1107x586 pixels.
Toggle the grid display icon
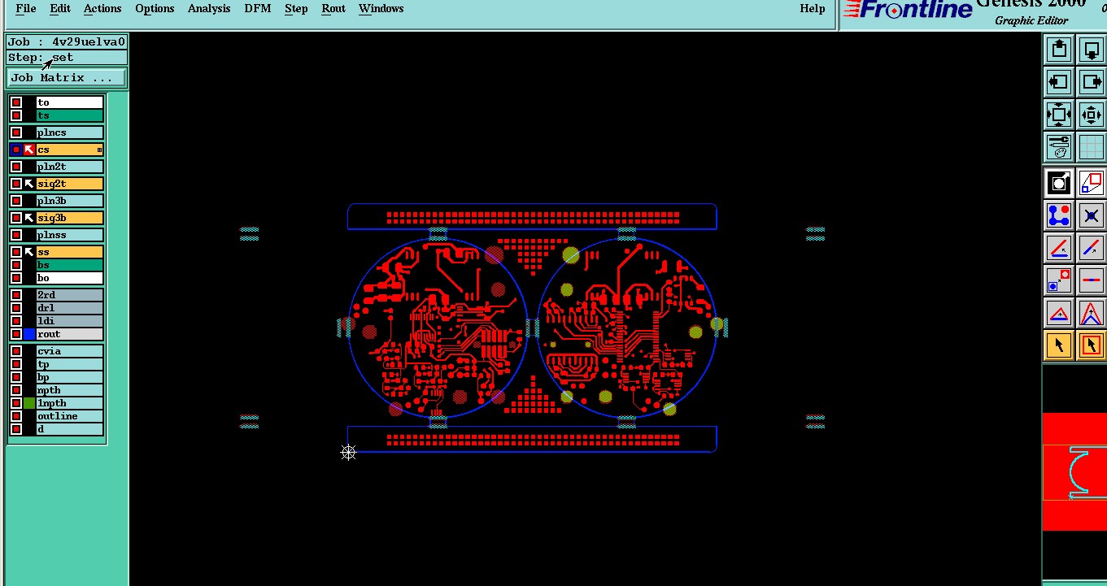click(1092, 147)
